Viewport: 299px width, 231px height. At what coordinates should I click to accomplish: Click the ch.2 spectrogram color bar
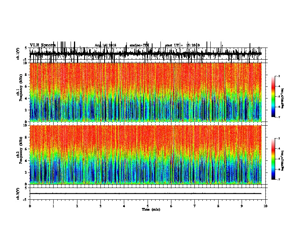[273, 159]
